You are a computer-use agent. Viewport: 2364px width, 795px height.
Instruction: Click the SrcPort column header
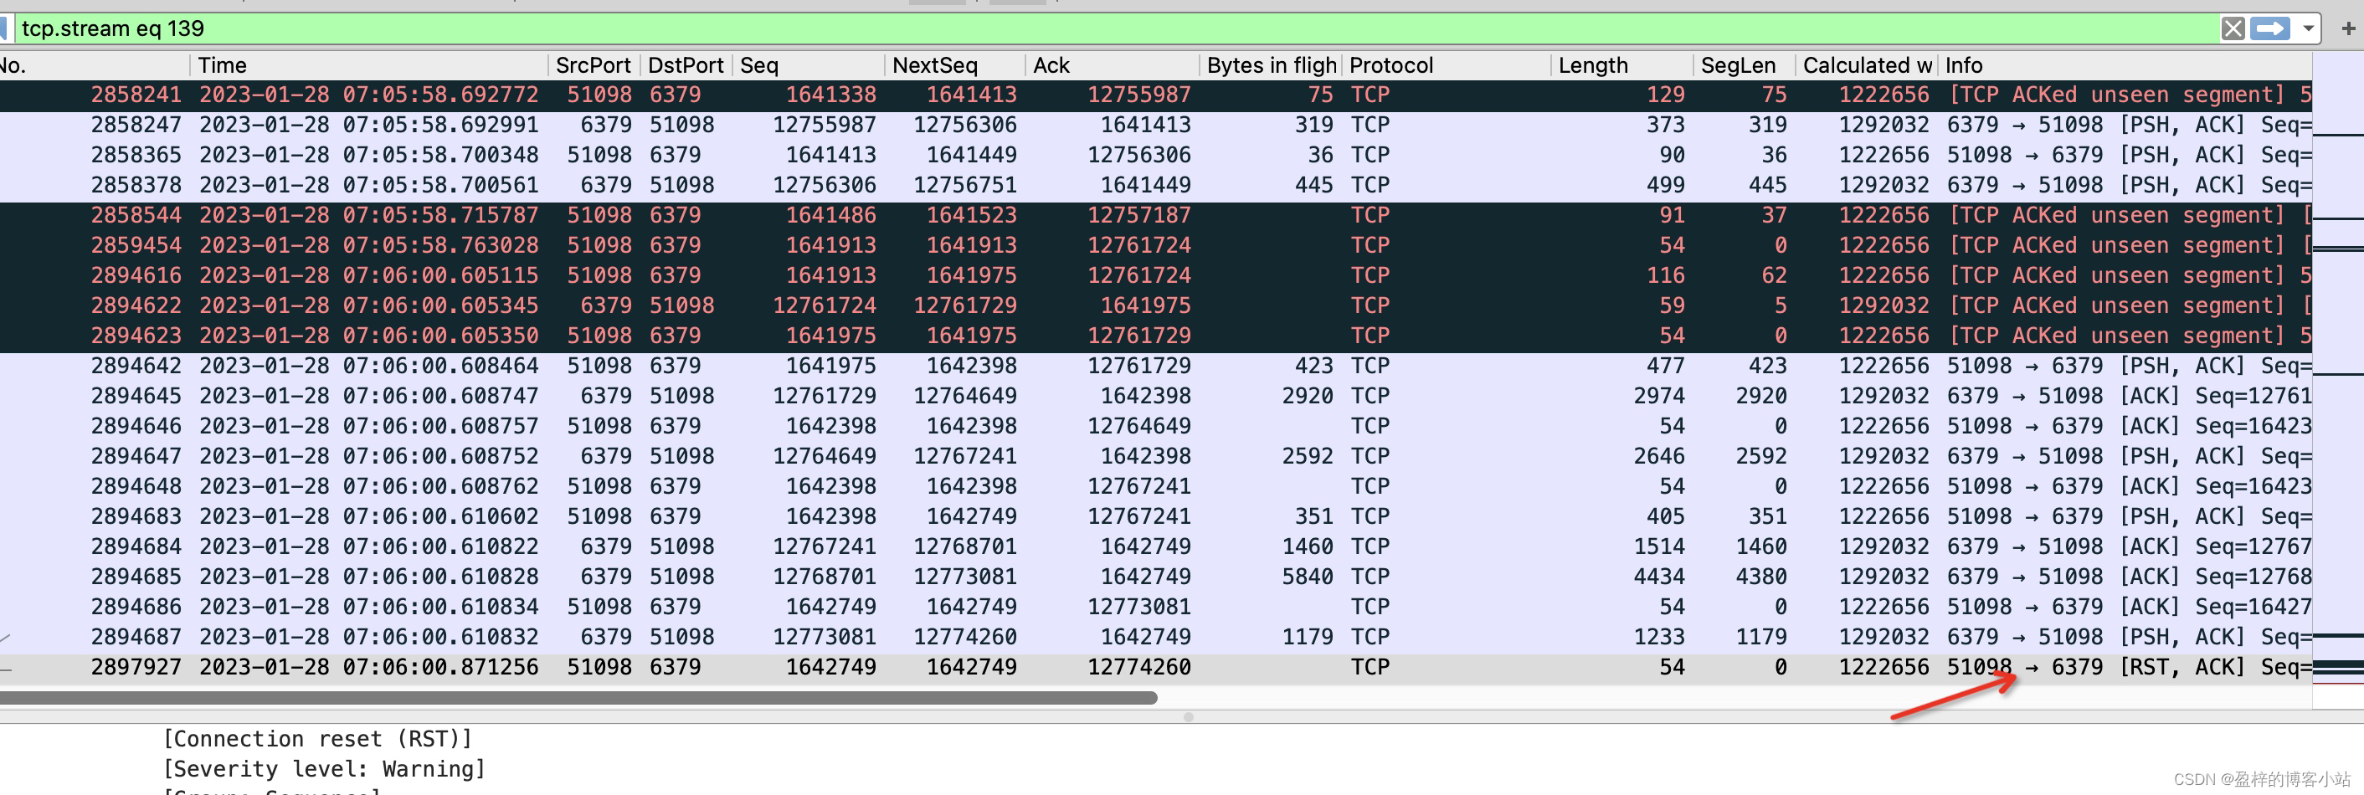click(x=592, y=65)
